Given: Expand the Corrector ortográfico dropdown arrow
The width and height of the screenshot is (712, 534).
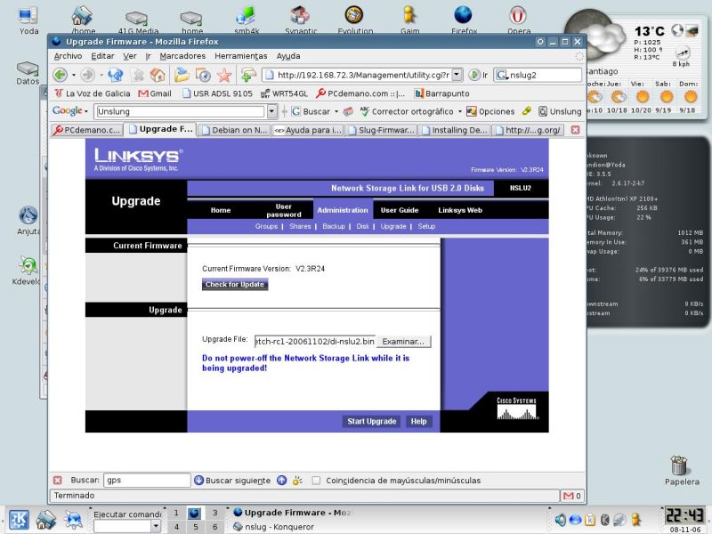Looking at the screenshot, I should pos(459,111).
